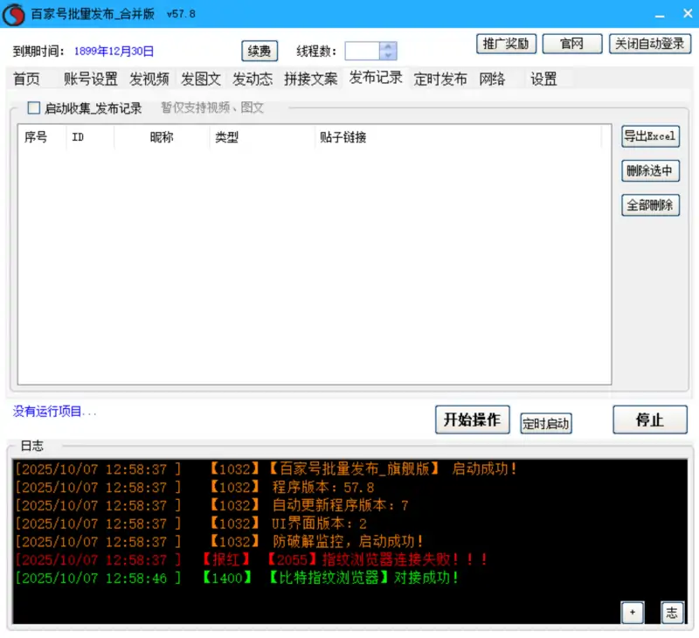The width and height of the screenshot is (699, 638).
Task: Decrease thread count with the down arrow
Action: 389,56
